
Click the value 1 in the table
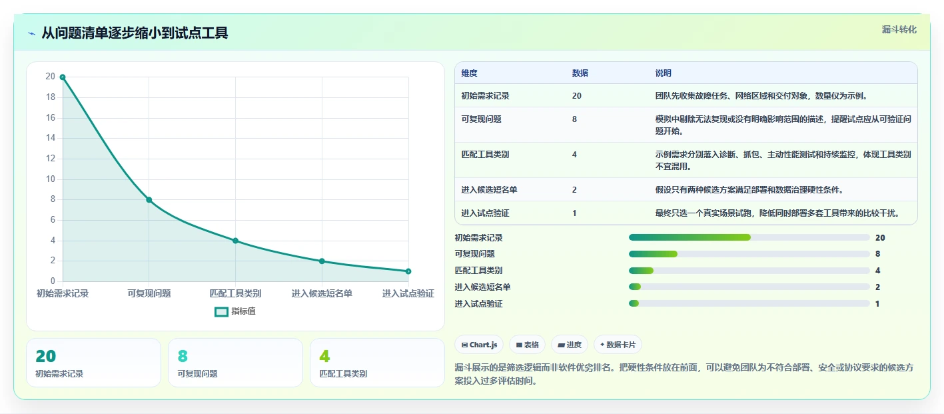pyautogui.click(x=574, y=213)
